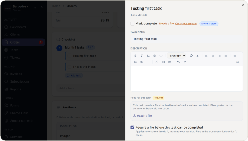Click the Announcements sidebar icon
The image size is (248, 141).
pos(6,120)
